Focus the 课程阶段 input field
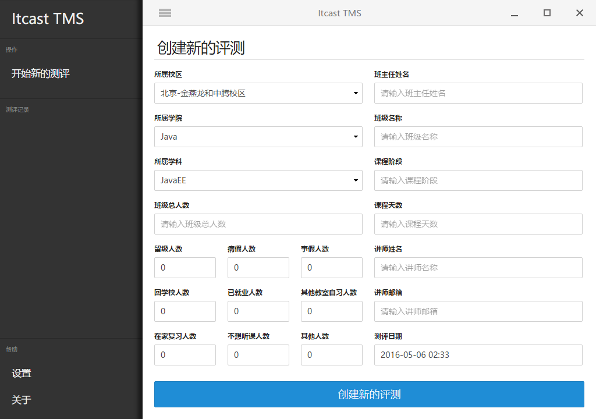This screenshot has height=419, width=596. pyautogui.click(x=478, y=180)
